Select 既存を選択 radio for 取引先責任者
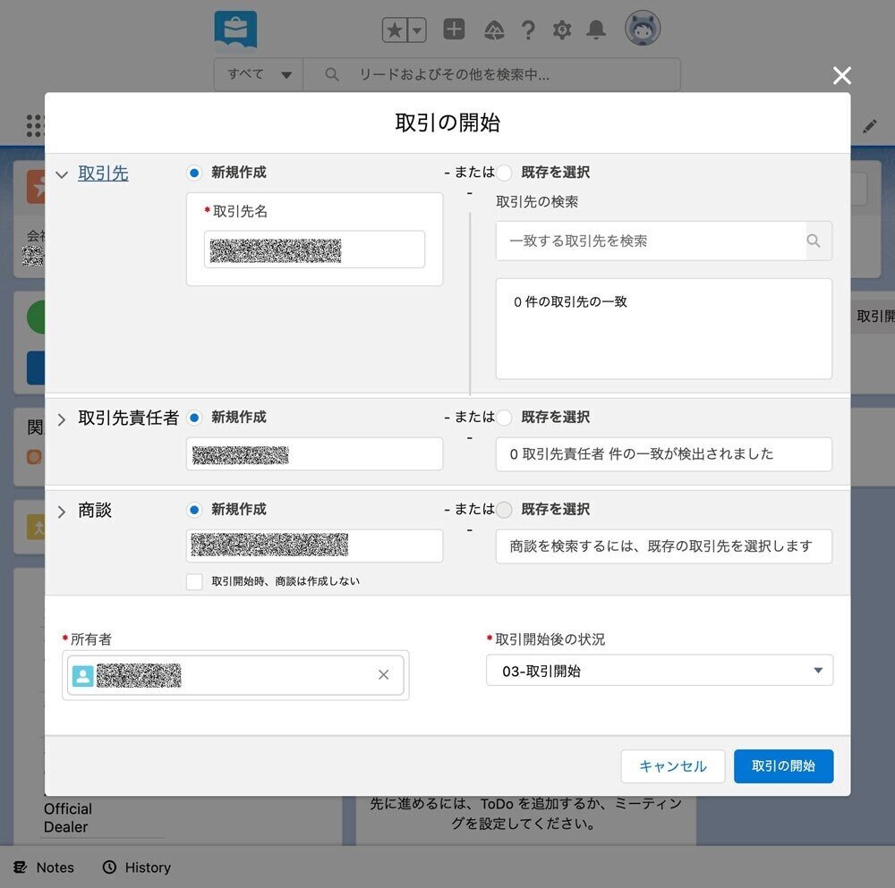This screenshot has height=888, width=895. point(504,418)
